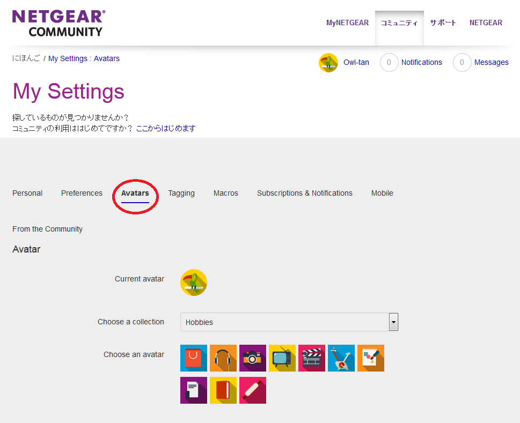
Task: Click the Avatars breadcrumb link
Action: pos(106,58)
